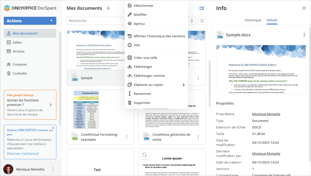The image size is (311, 176).
Task: Open Mes documents in sidebar
Action: click(30, 33)
